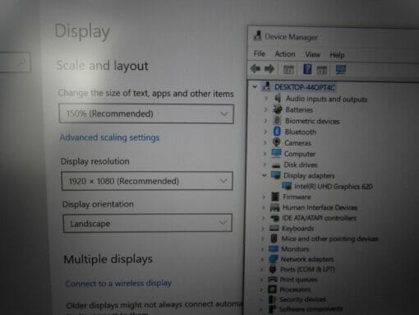Select Intel(R) UHD Graphics 620 label

pyautogui.click(x=333, y=187)
